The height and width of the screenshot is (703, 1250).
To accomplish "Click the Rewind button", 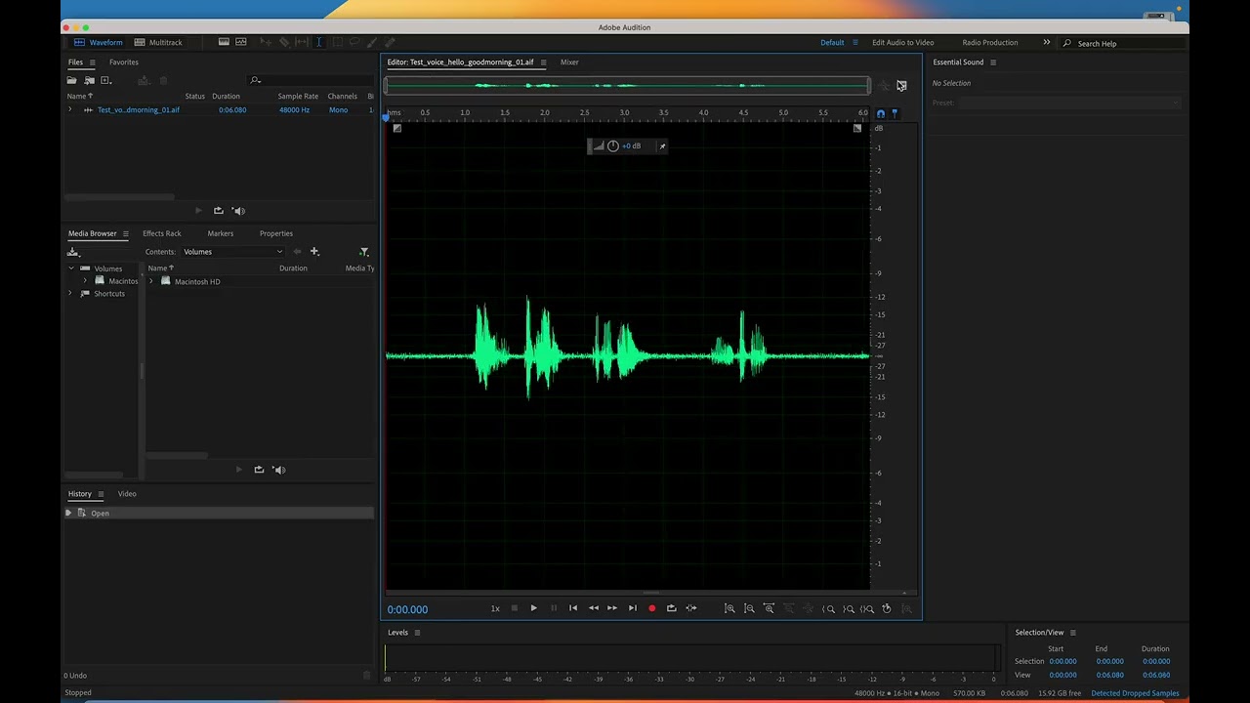I will click(x=593, y=608).
